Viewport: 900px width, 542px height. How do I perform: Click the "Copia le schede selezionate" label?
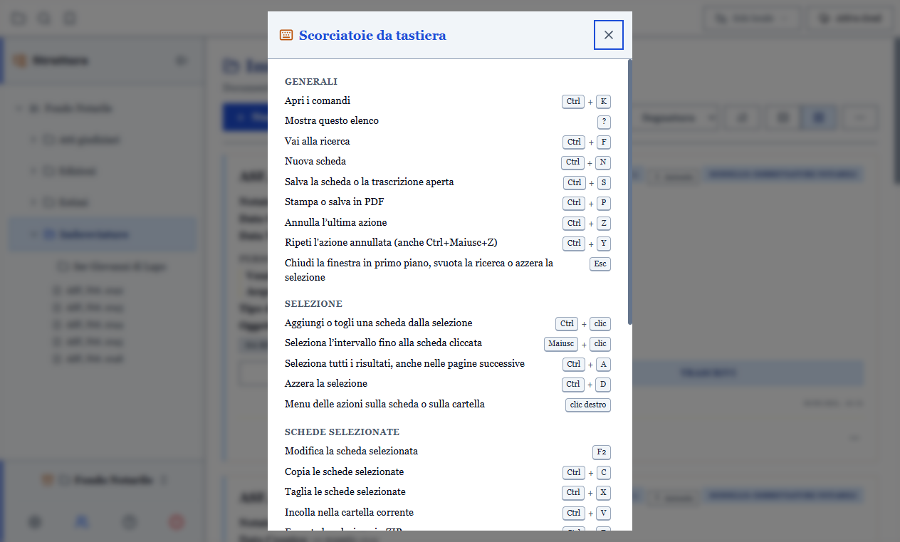(x=345, y=472)
